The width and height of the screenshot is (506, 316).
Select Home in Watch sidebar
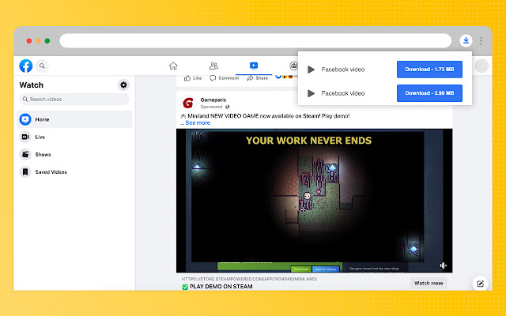[74, 119]
